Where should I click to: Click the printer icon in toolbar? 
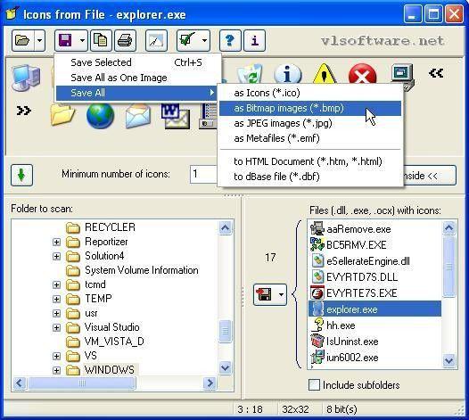coord(125,40)
